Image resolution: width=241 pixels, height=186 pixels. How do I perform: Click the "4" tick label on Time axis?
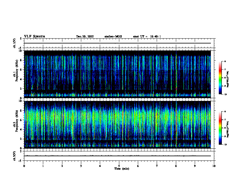point(100,166)
